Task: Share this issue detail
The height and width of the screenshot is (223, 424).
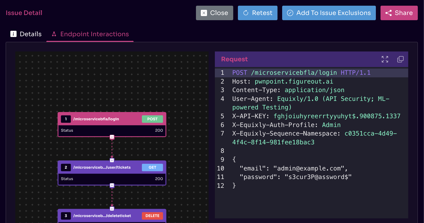Action: tap(399, 13)
